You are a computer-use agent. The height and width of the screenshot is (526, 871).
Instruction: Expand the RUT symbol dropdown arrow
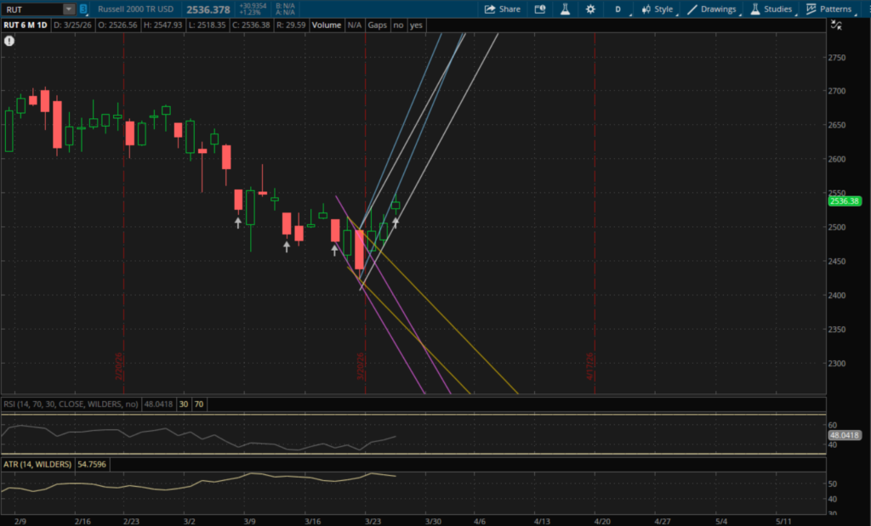pos(68,9)
